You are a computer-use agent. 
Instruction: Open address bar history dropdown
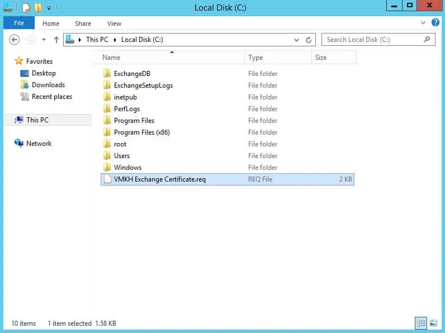point(296,40)
